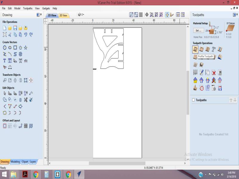Open Chrome from the Windows taskbar
Screen dimensions: 239x179
(36, 174)
